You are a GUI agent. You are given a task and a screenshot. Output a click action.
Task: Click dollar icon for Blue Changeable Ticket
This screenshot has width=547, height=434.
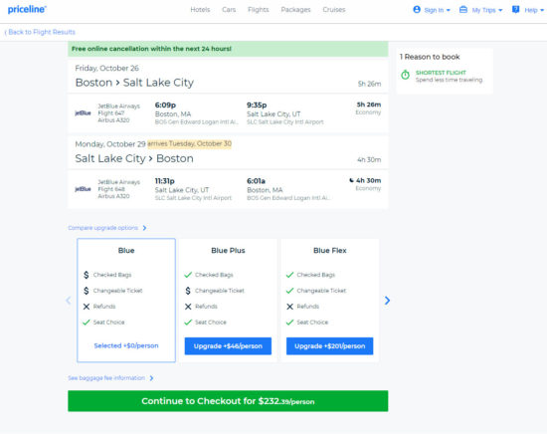(x=87, y=291)
